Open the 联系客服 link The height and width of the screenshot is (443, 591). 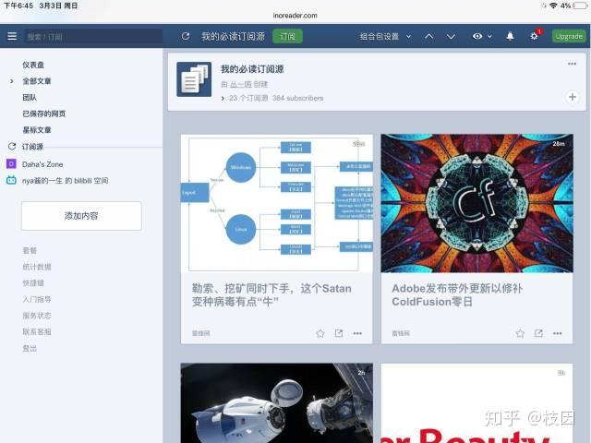(37, 332)
